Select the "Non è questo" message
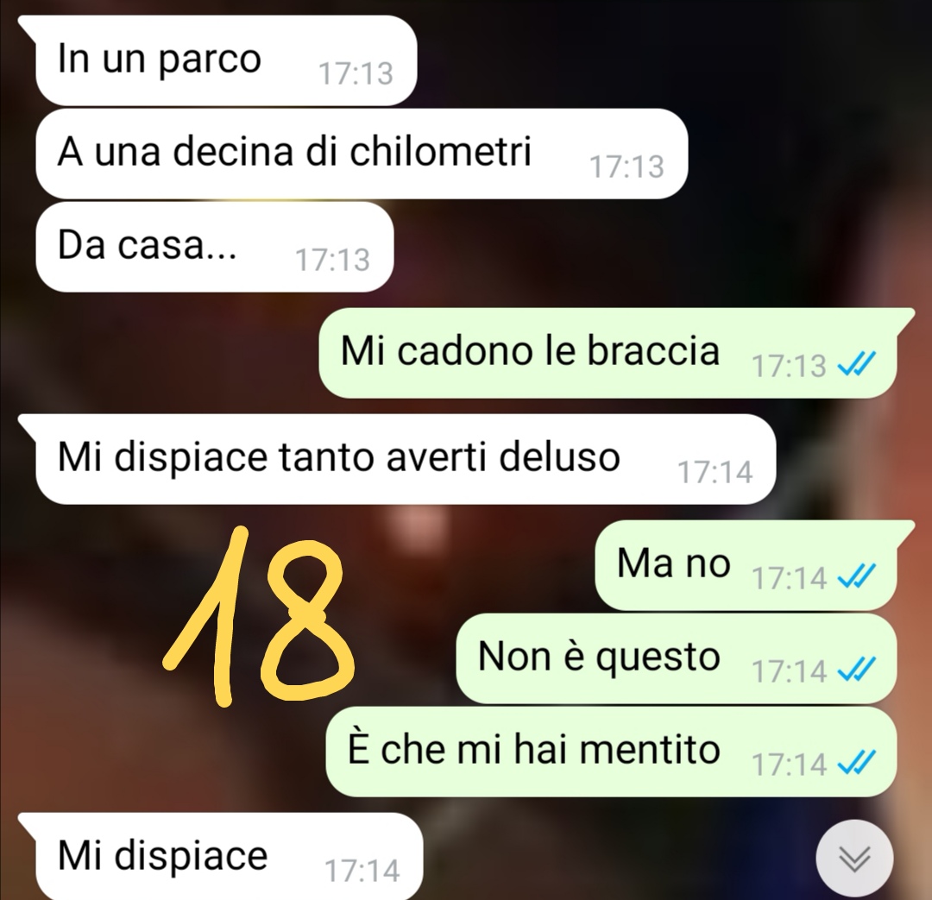The width and height of the screenshot is (932, 900). (x=677, y=658)
